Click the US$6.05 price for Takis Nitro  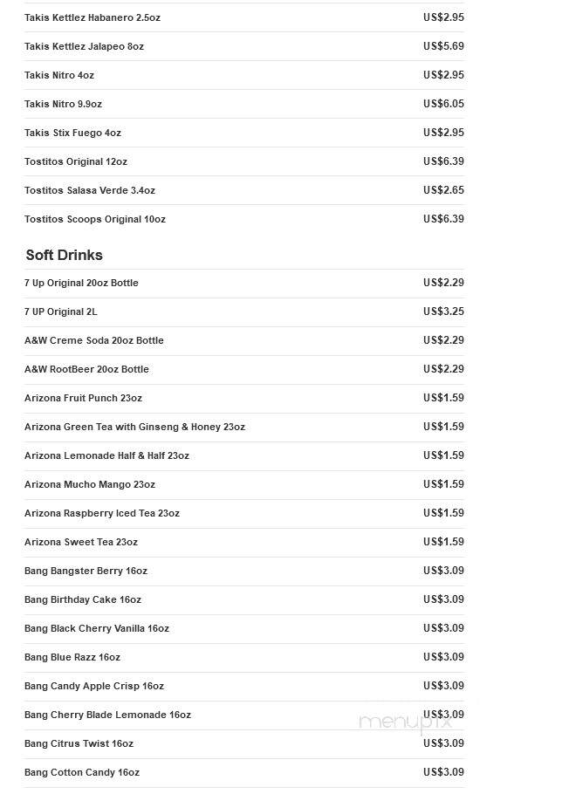click(443, 104)
